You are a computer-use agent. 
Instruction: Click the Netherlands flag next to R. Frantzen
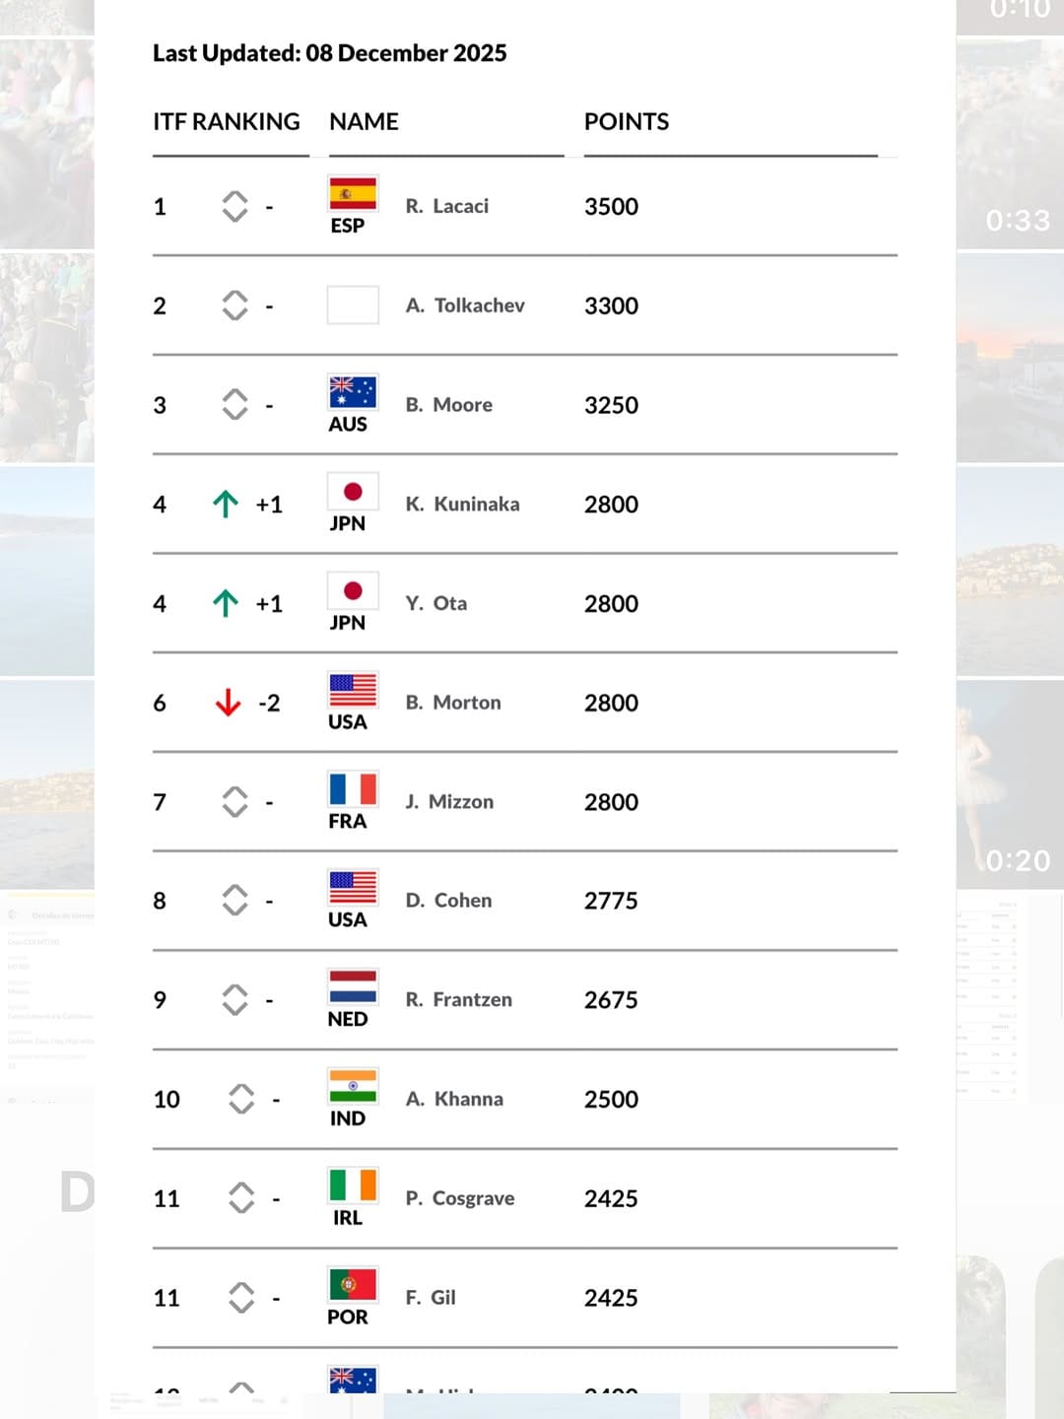coord(353,987)
